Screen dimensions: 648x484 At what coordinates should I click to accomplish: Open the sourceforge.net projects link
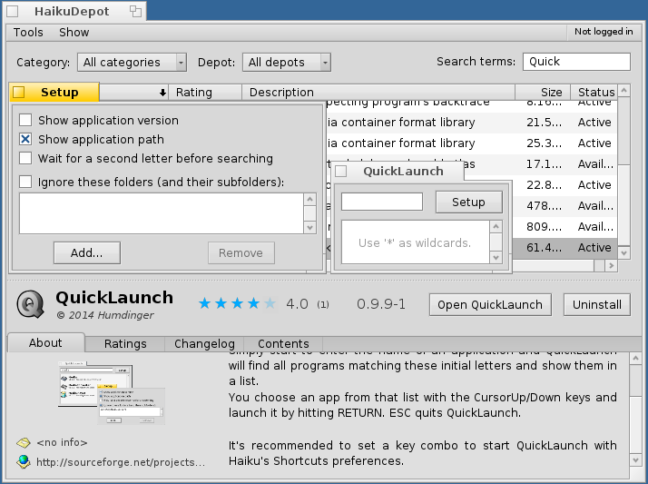click(121, 462)
